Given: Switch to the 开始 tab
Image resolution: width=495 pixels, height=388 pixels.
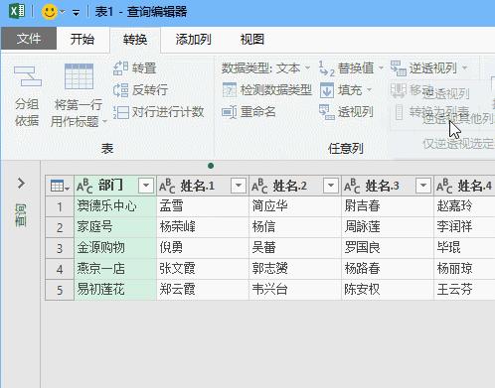Looking at the screenshot, I should coord(82,39).
